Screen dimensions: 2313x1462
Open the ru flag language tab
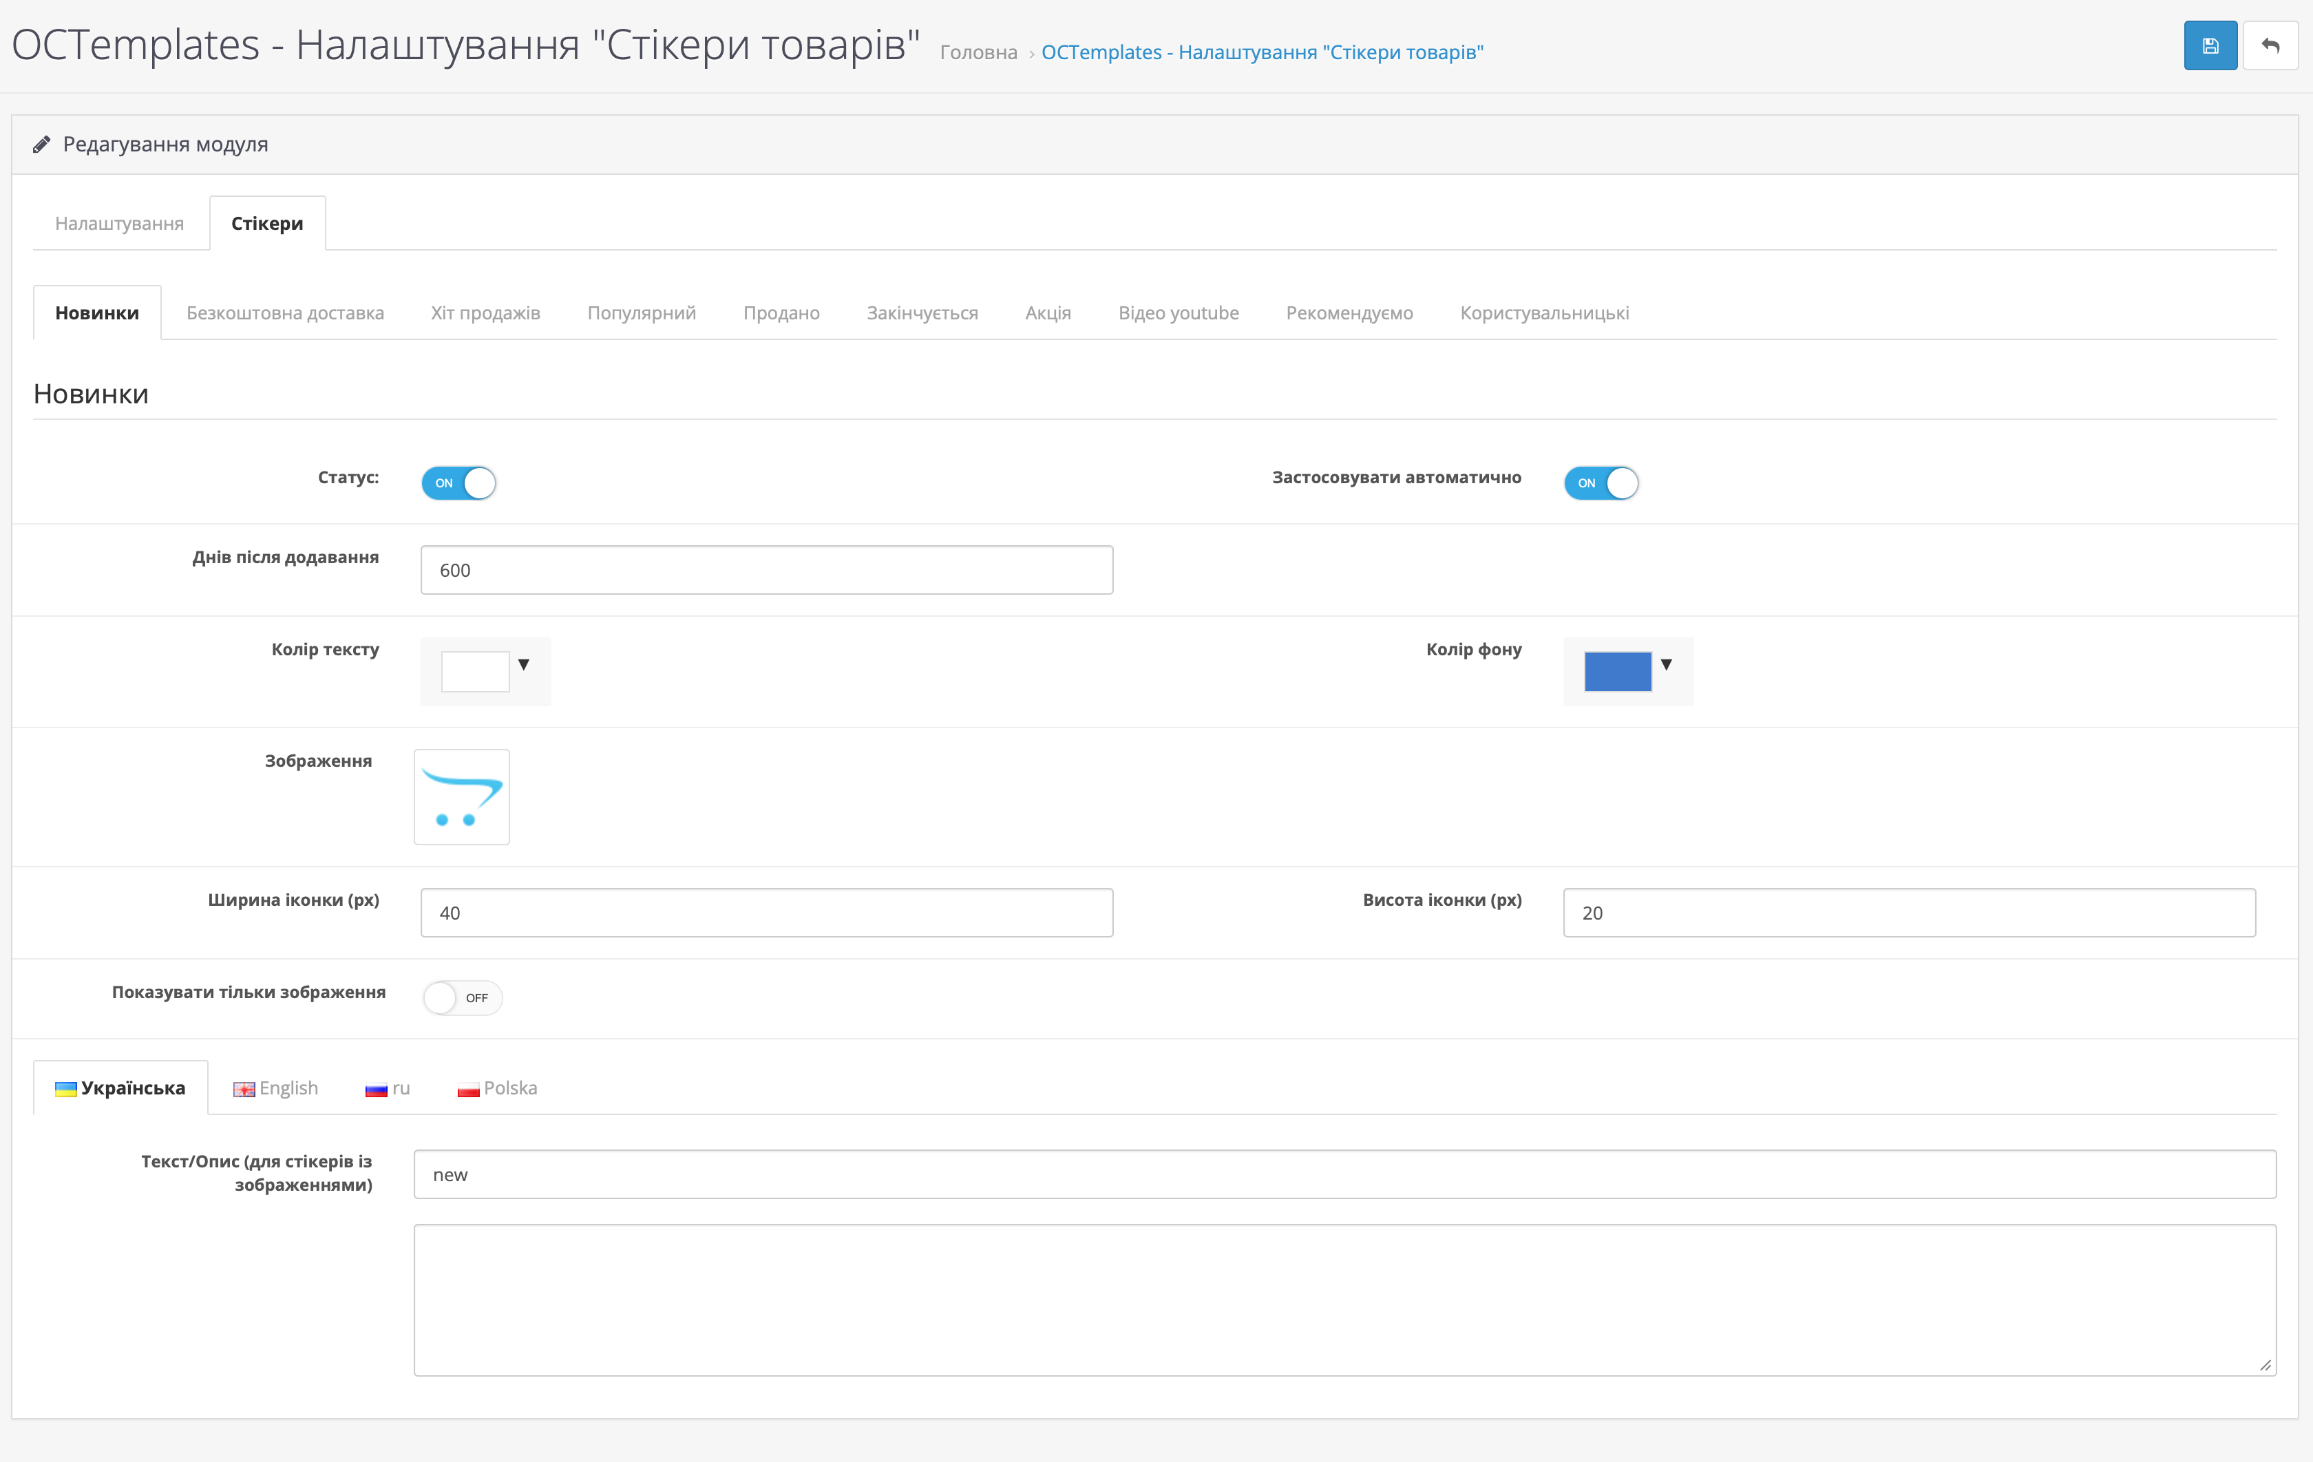point(387,1088)
